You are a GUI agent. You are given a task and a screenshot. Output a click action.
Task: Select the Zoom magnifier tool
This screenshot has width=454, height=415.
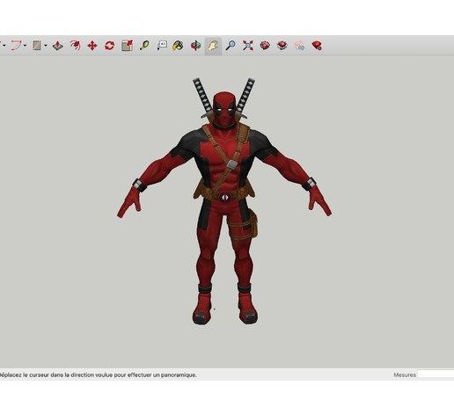click(x=231, y=46)
